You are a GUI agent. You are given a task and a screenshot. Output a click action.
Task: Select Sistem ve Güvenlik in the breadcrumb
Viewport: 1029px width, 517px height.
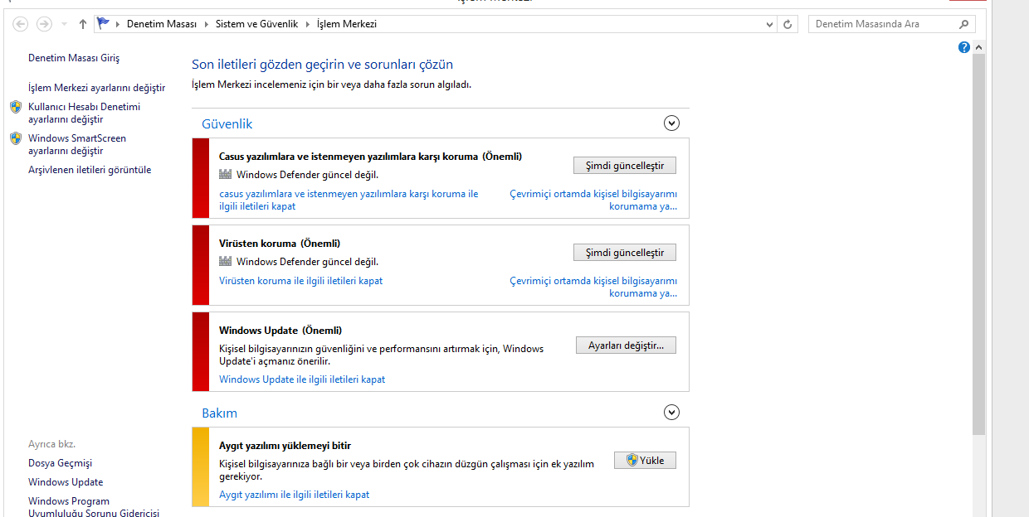(x=256, y=24)
